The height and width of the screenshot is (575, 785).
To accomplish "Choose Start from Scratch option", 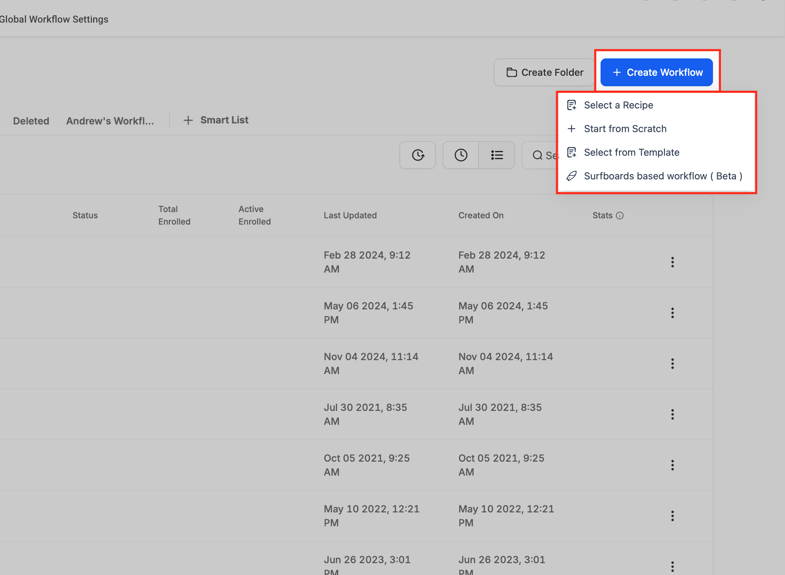I will point(625,129).
